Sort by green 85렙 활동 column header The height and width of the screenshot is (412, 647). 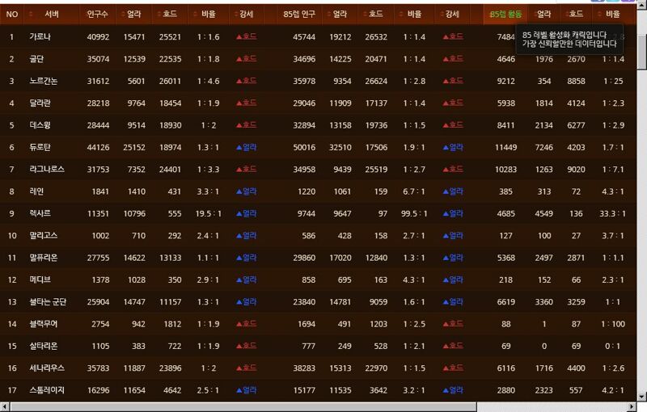(506, 15)
